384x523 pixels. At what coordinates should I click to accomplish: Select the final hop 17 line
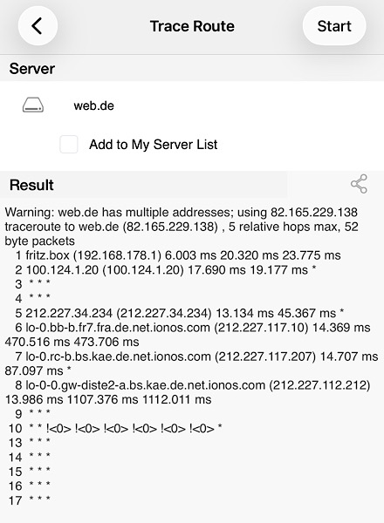pos(30,500)
